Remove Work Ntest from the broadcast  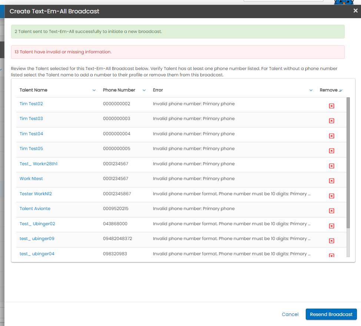pos(331,181)
